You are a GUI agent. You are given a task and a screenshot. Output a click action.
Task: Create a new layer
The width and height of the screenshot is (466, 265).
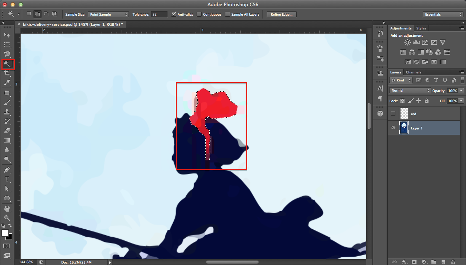(443, 262)
